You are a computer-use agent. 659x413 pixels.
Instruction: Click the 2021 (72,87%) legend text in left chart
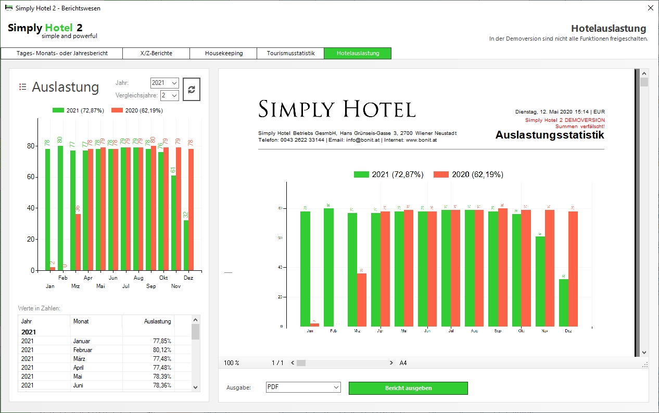pos(85,110)
